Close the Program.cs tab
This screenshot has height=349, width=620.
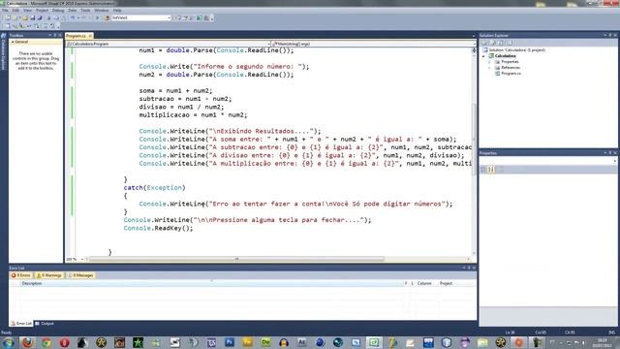point(90,36)
